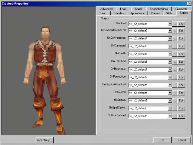The height and width of the screenshot is (145, 193).
Task: Expand the OnRested script dropdown
Action: coord(170,93)
